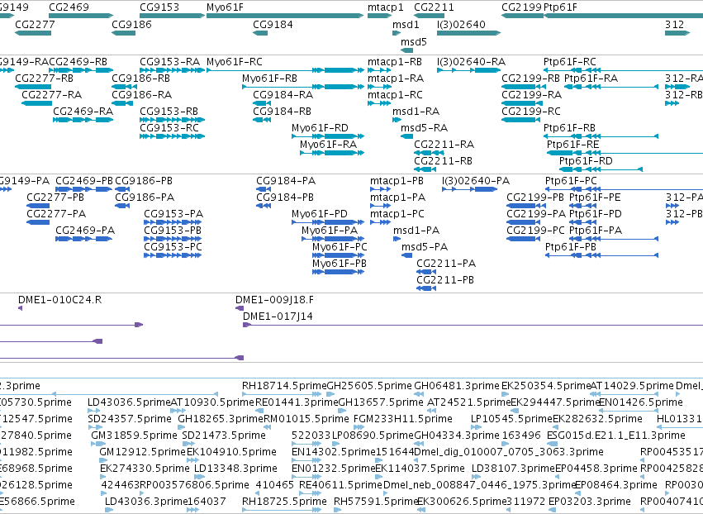Click the RH57591.5prime EST label
Viewport: 703px width, 514px height.
click(x=376, y=502)
